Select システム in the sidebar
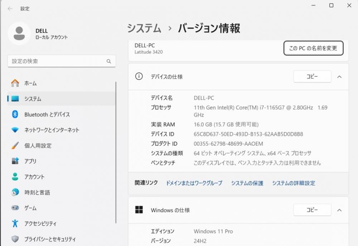The width and height of the screenshot is (358, 246). pyautogui.click(x=62, y=99)
